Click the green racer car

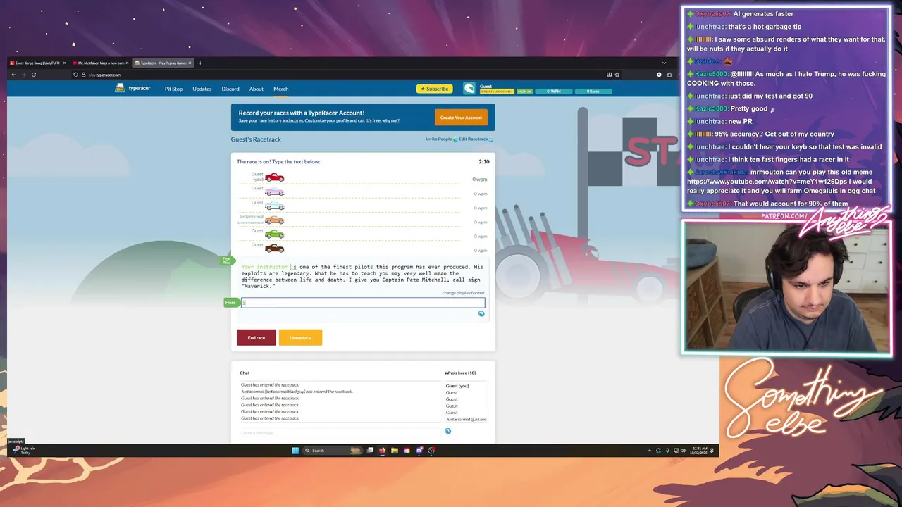[274, 234]
